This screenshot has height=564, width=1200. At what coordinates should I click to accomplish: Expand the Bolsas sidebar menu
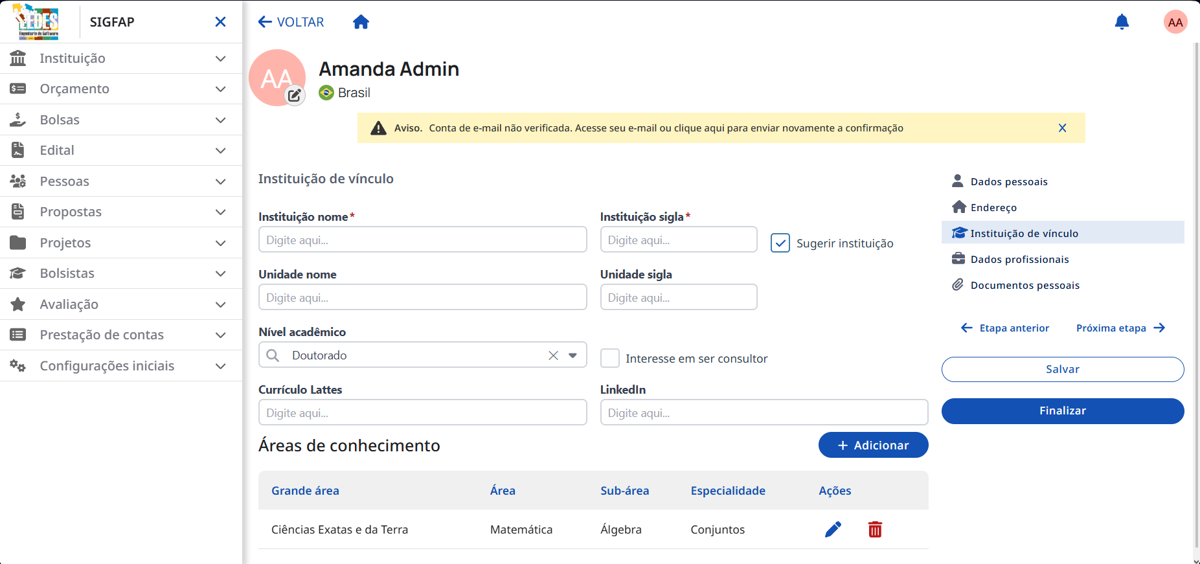pyautogui.click(x=121, y=120)
